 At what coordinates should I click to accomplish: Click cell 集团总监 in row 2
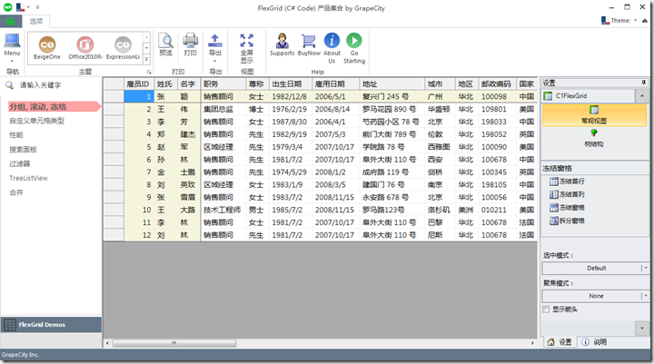click(223, 109)
